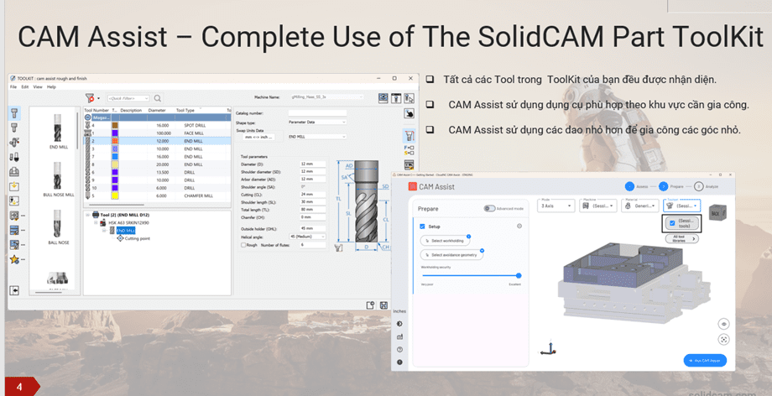Click the Workholding security slider handle
772x396 pixels.
[519, 276]
